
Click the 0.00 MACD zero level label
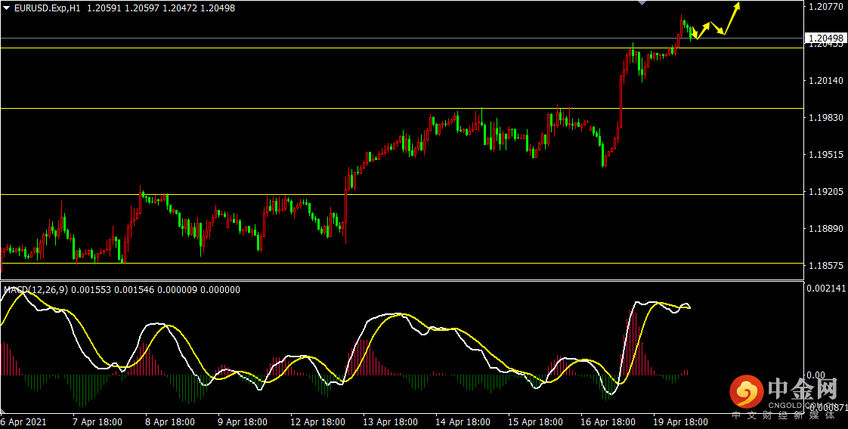pyautogui.click(x=816, y=375)
